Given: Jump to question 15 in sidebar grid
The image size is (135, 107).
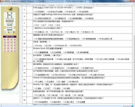Looking at the screenshot, I should coord(11,48).
